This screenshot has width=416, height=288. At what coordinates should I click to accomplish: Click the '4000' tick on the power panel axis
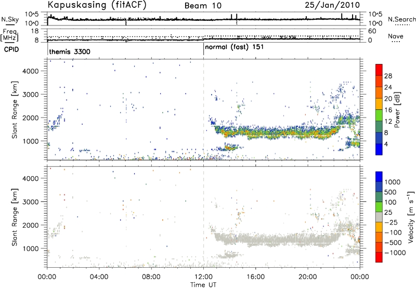coord(31,71)
